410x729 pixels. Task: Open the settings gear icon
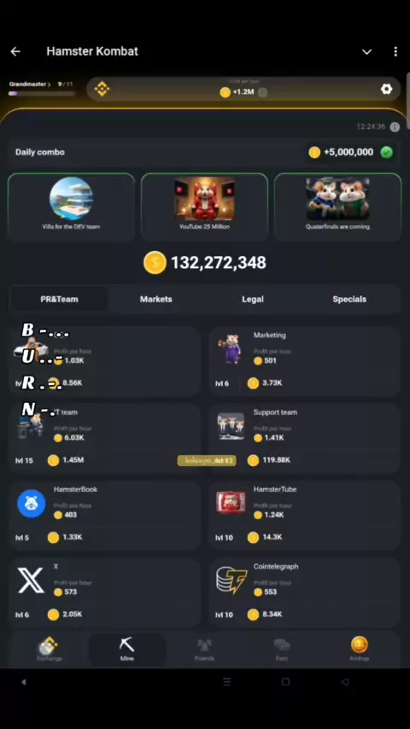point(386,89)
